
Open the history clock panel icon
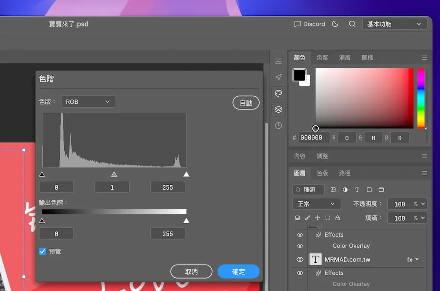coord(279,125)
